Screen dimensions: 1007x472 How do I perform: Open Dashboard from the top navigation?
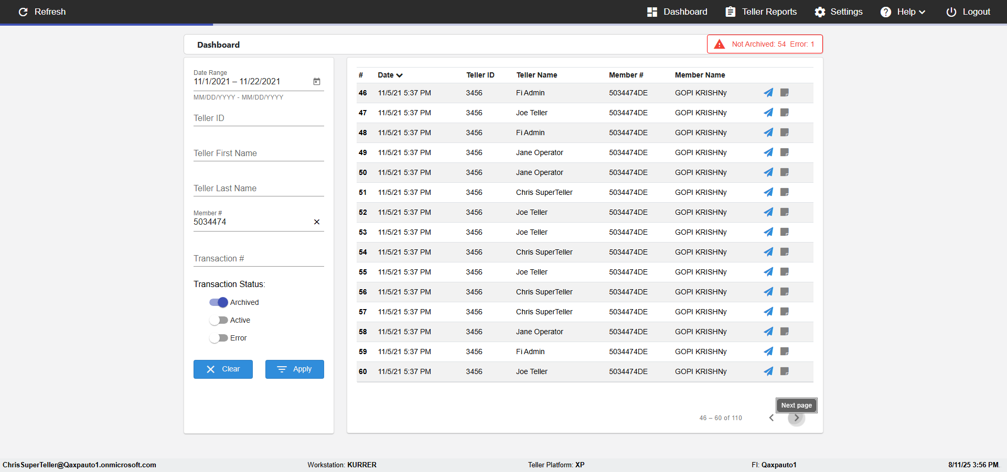(677, 12)
